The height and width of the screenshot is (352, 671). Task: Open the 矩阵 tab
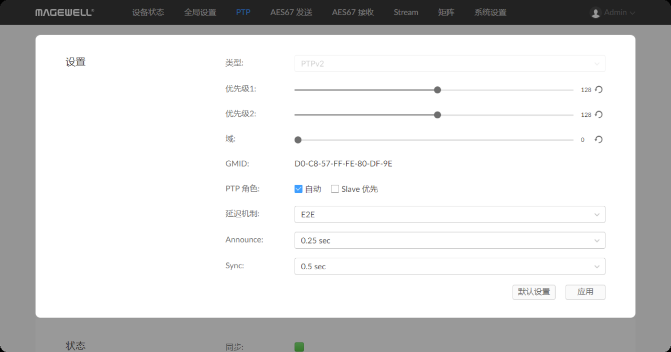pyautogui.click(x=446, y=13)
